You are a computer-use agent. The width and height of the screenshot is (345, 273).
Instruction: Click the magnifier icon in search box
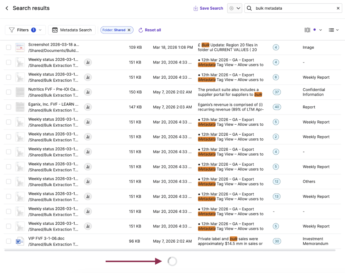(249, 8)
